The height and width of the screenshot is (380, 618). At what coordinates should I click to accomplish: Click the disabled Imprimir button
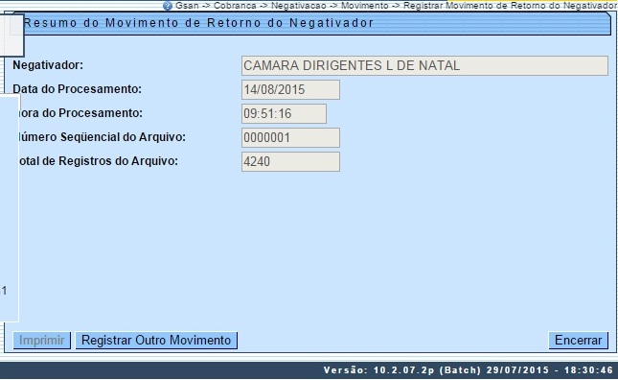tap(42, 340)
